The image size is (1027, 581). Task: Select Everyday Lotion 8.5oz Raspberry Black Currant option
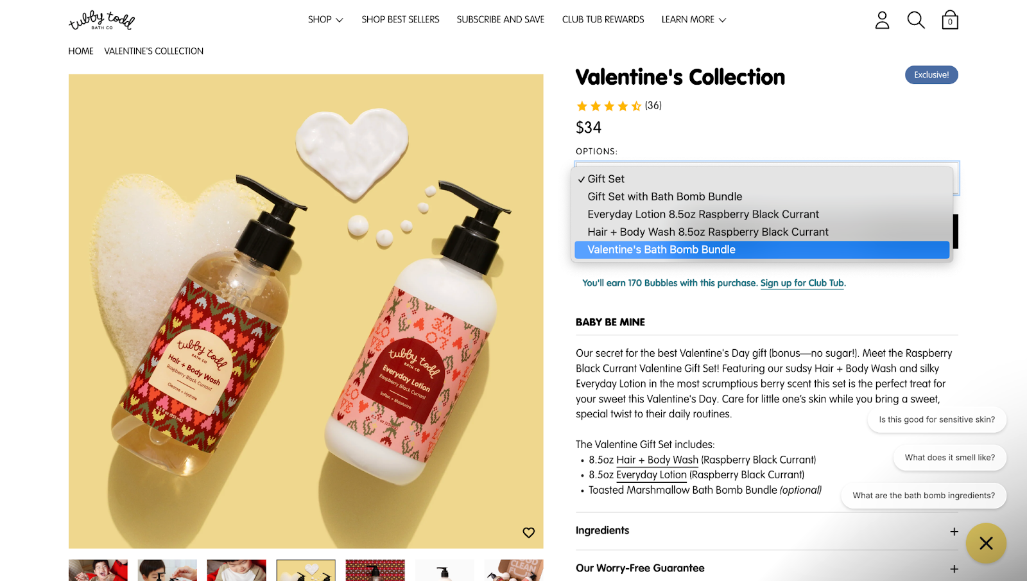pyautogui.click(x=703, y=214)
